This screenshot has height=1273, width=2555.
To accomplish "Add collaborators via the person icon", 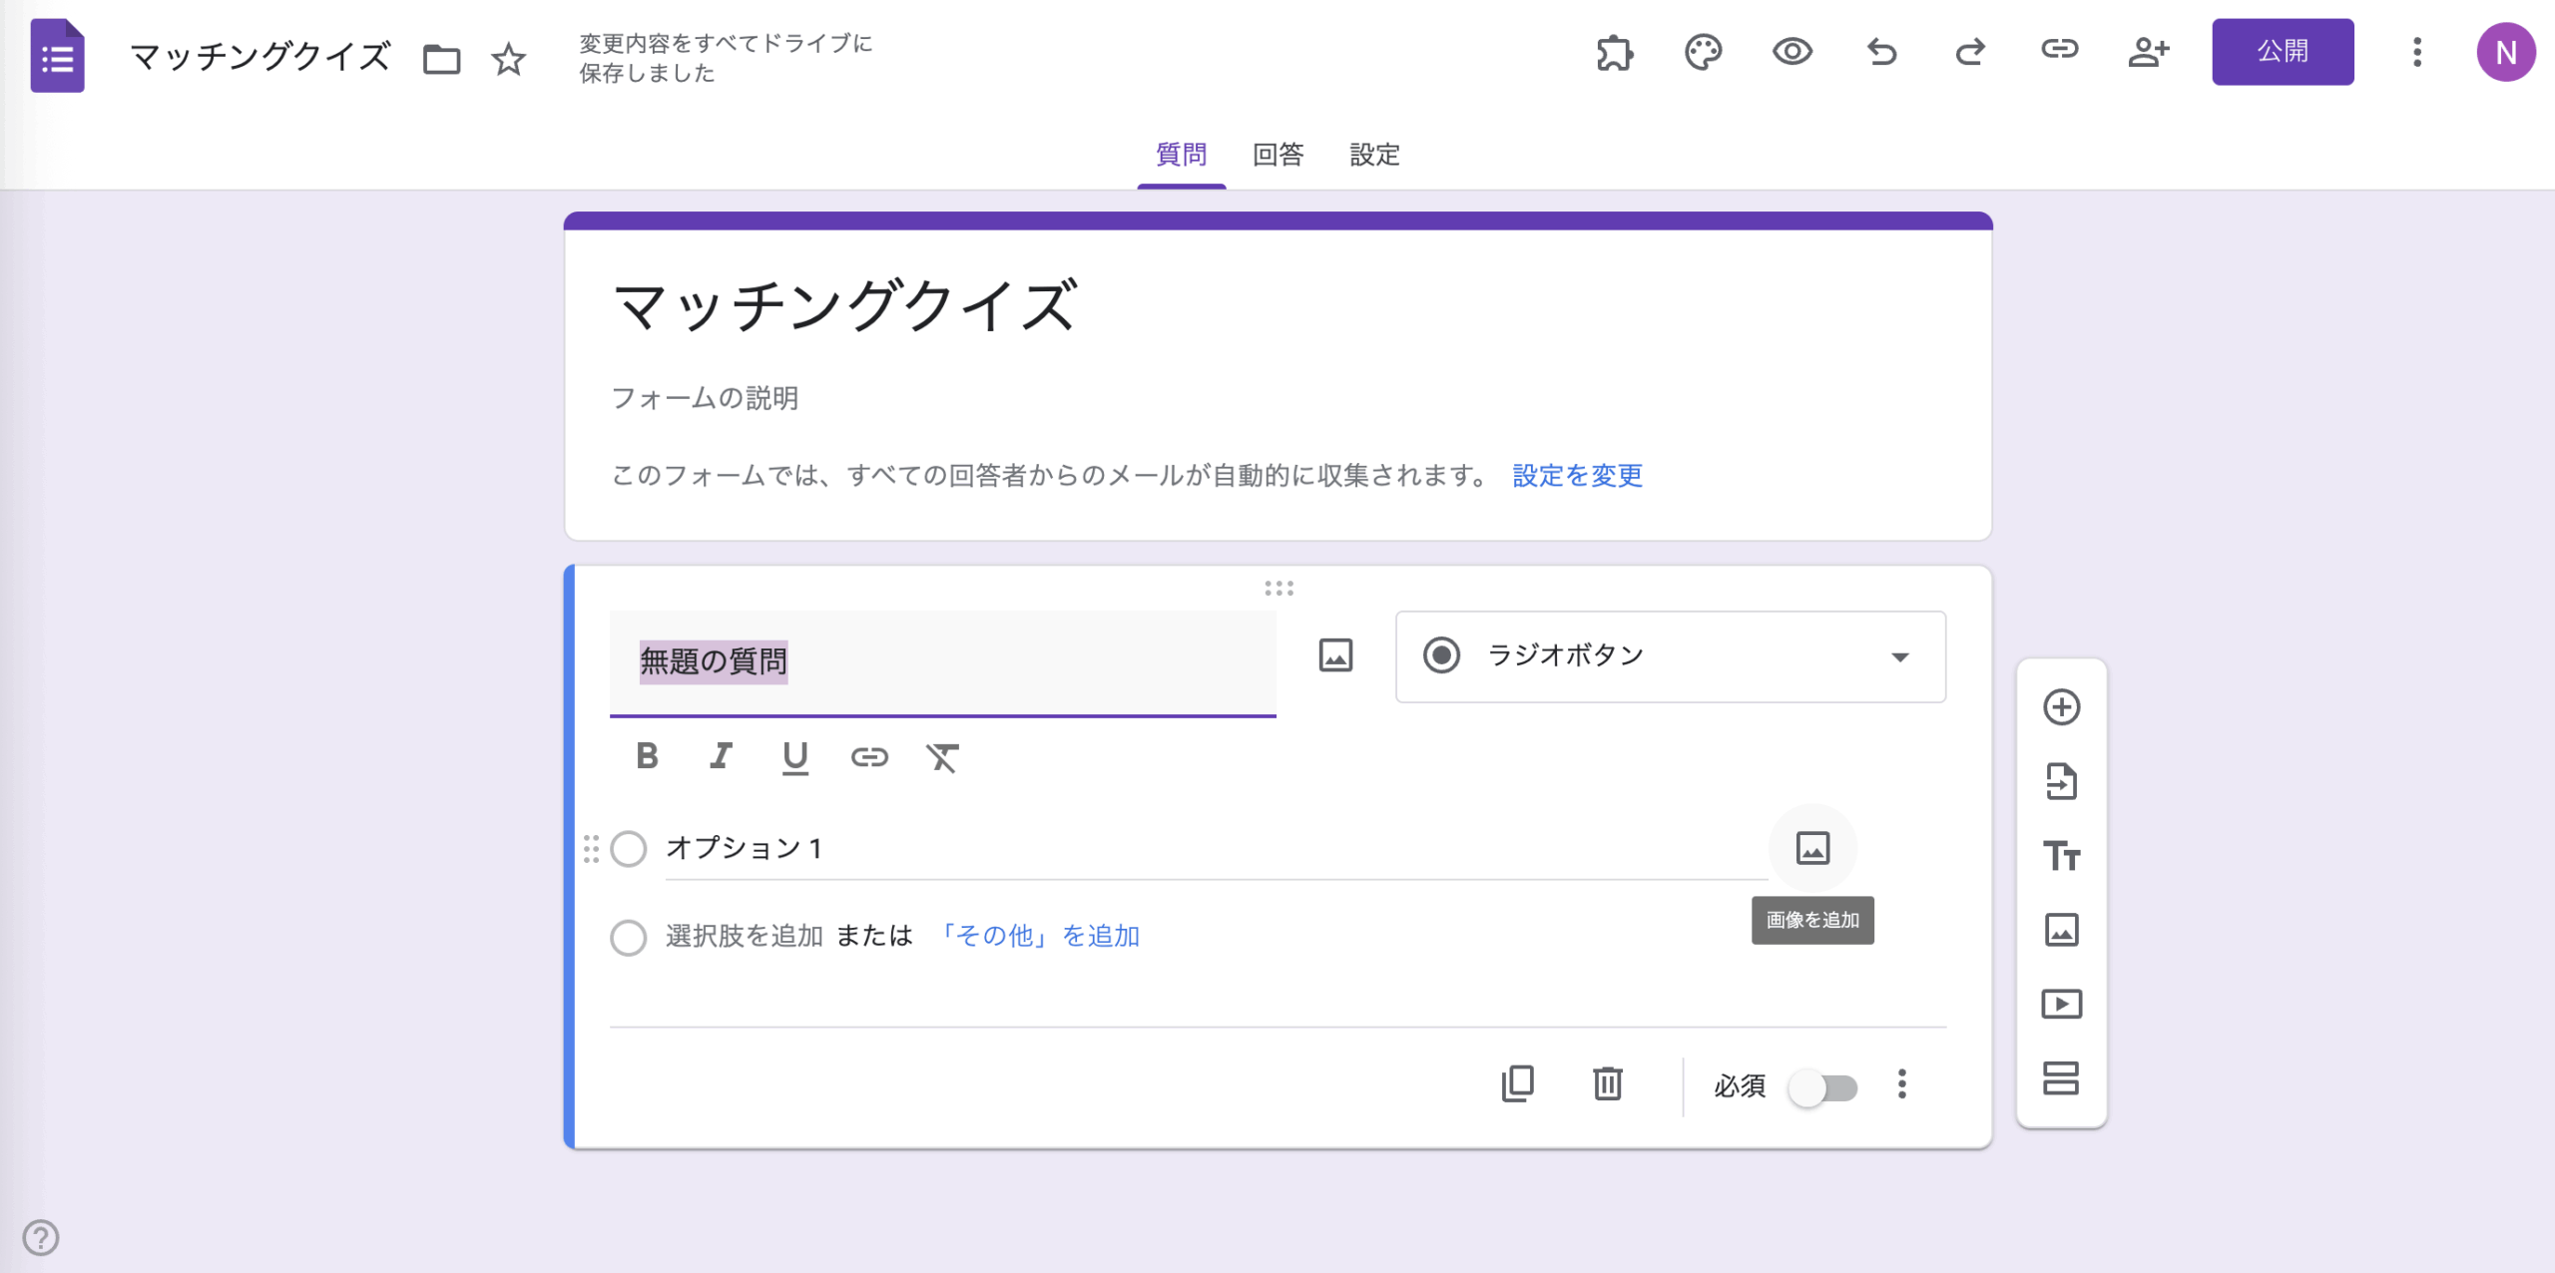I will point(2148,53).
